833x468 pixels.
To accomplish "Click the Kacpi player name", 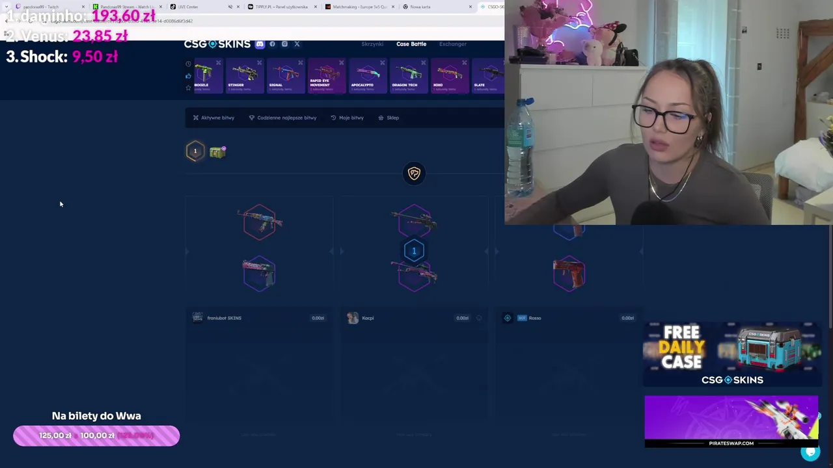I will coord(368,318).
